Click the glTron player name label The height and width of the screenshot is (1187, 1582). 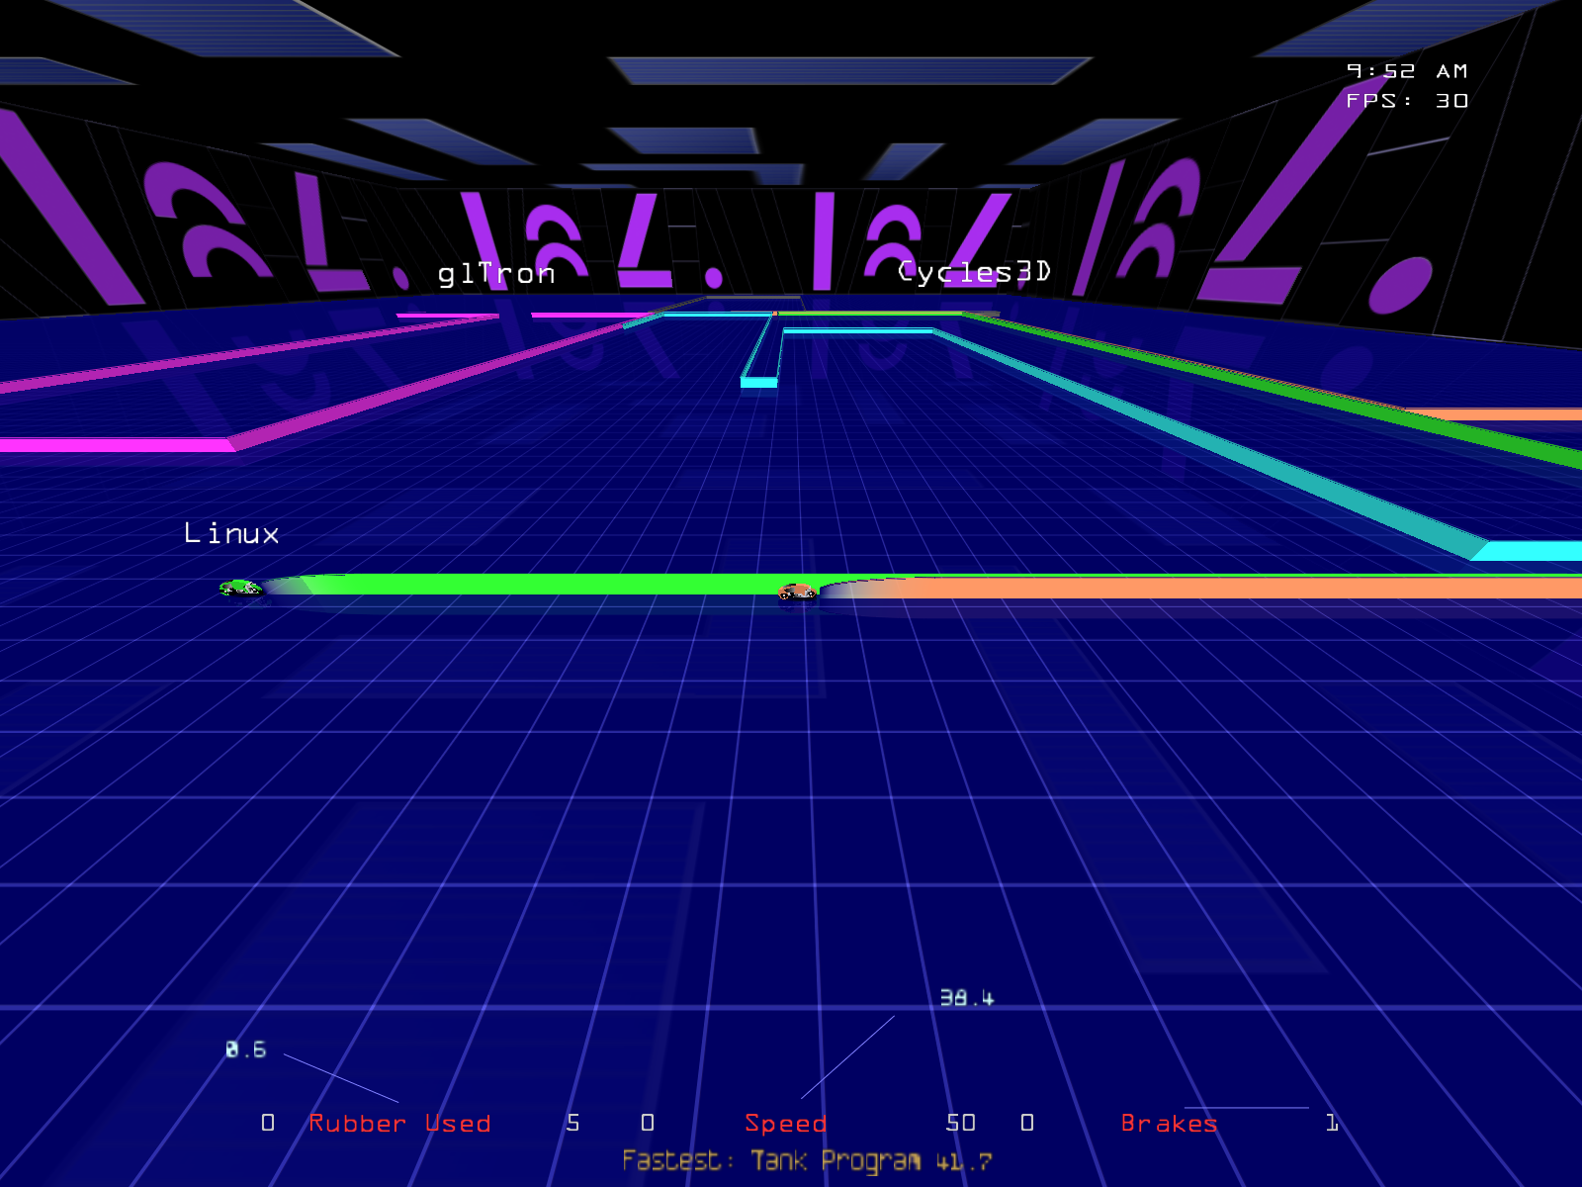point(496,273)
